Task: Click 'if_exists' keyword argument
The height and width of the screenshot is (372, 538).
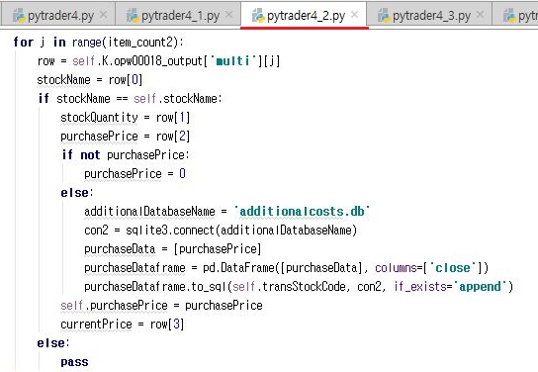Action: [x=420, y=287]
